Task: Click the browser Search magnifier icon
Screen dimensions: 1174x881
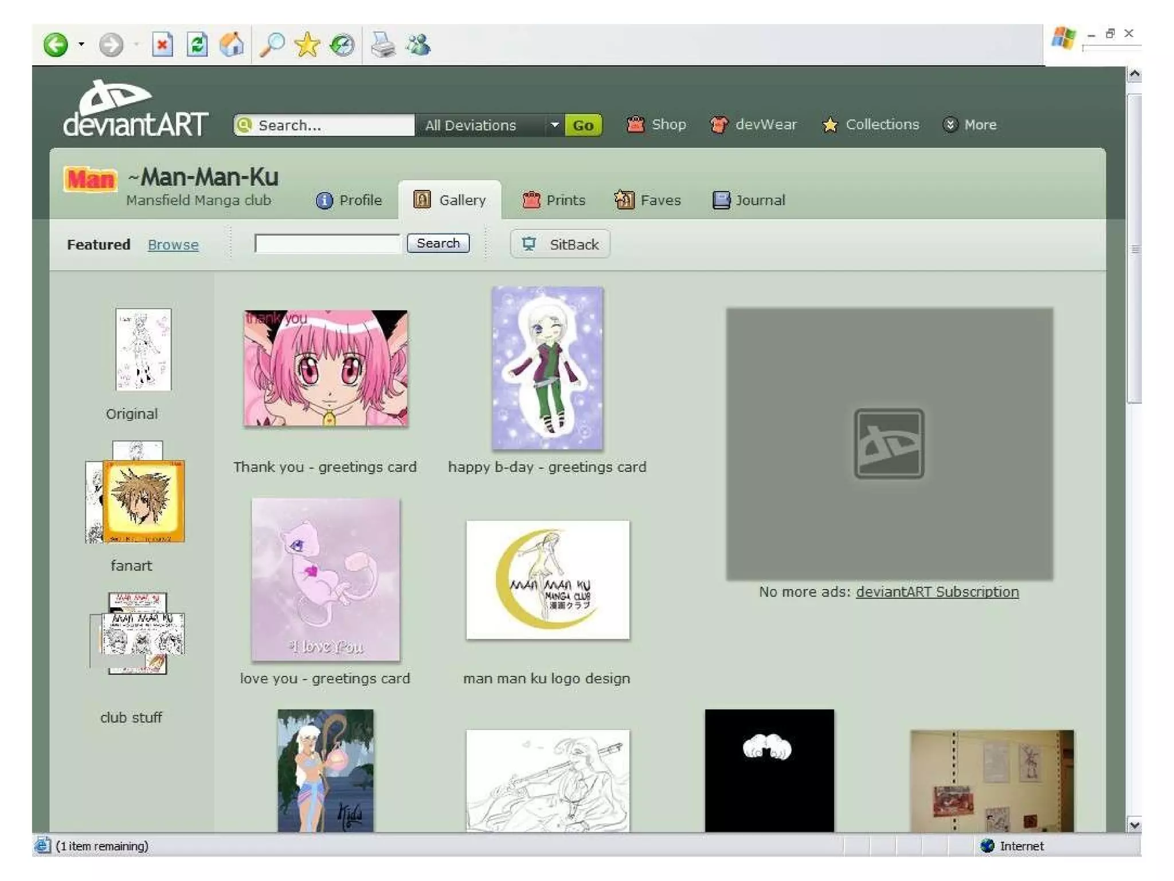Action: 272,45
